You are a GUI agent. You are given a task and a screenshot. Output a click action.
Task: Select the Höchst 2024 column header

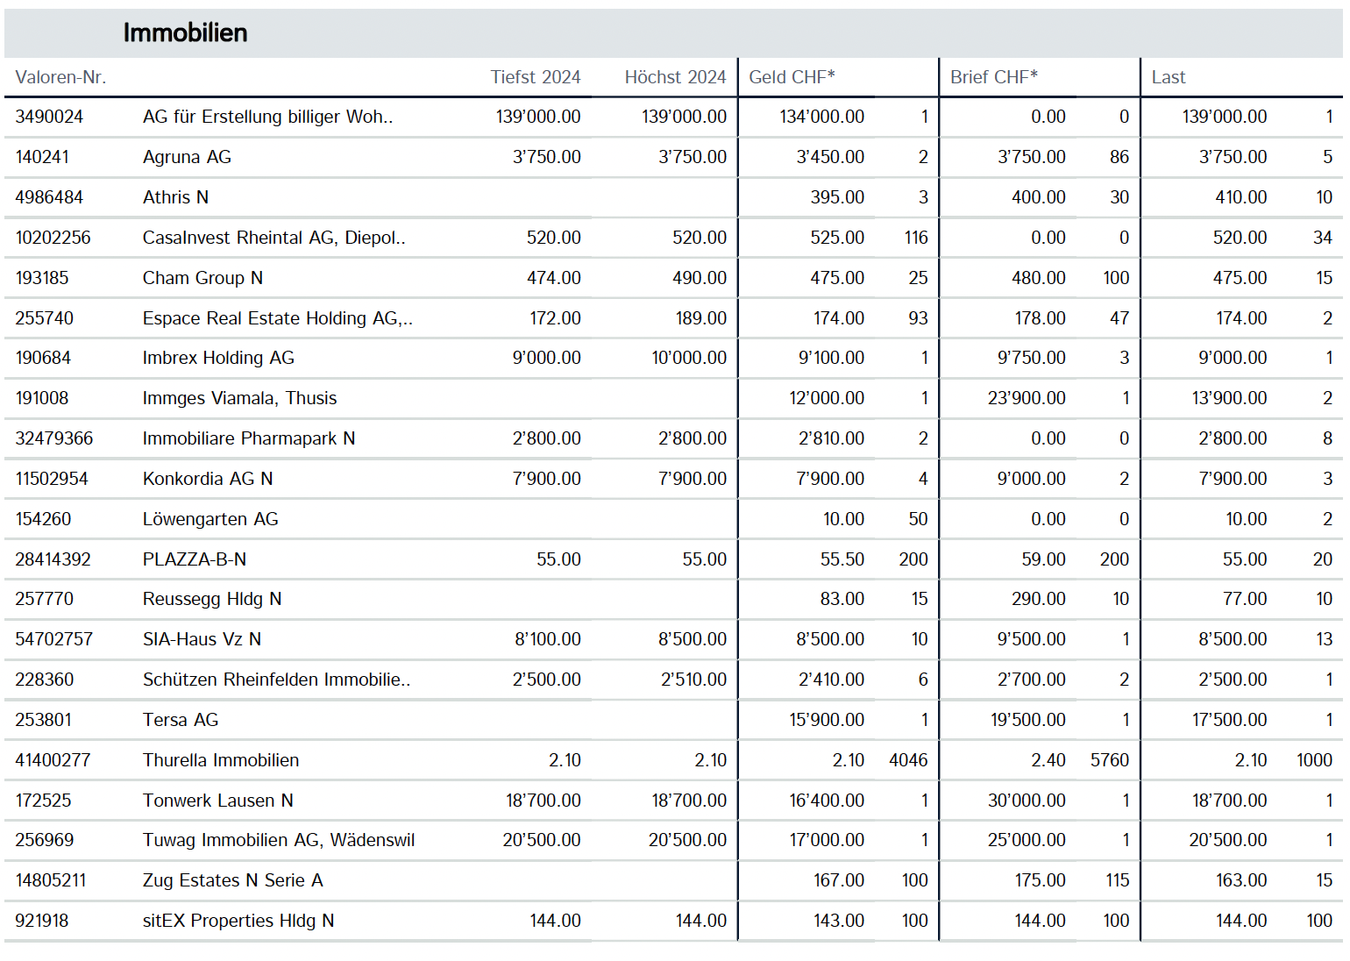click(x=674, y=77)
